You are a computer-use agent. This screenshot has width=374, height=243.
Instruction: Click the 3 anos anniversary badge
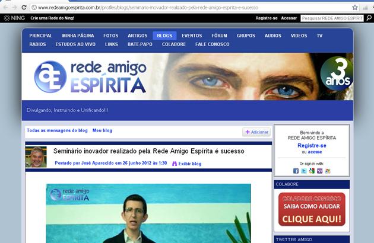337,73
